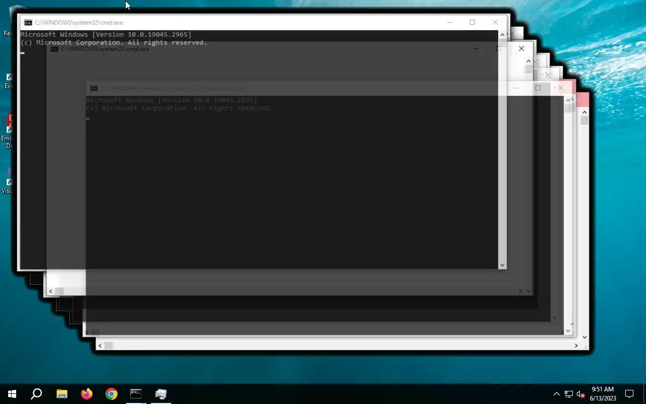Viewport: 646px width, 404px height.
Task: Minimize the front cmd.exe window
Action: point(450,22)
